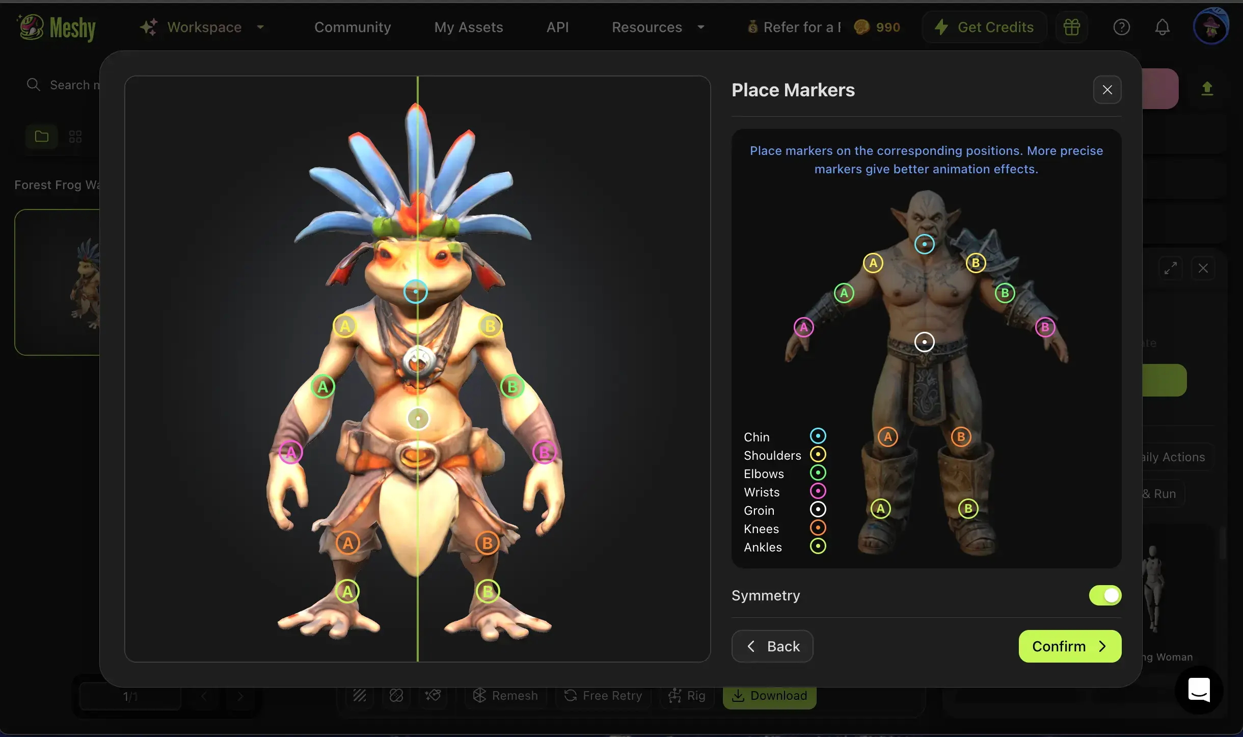1243x737 pixels.
Task: Go Back from the Place Markers panel
Action: [771, 646]
